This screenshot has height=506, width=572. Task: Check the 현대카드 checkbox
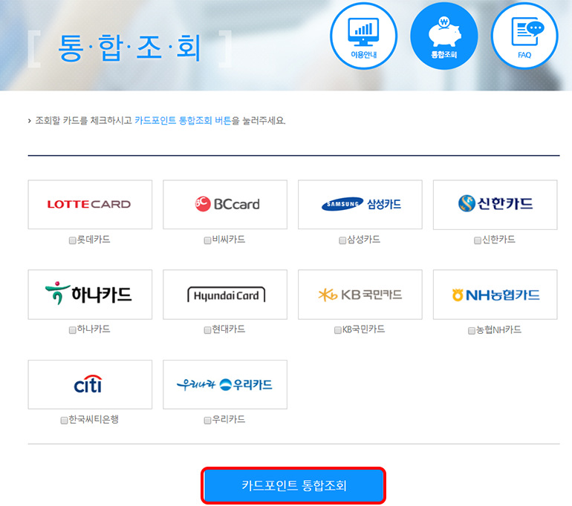click(207, 330)
